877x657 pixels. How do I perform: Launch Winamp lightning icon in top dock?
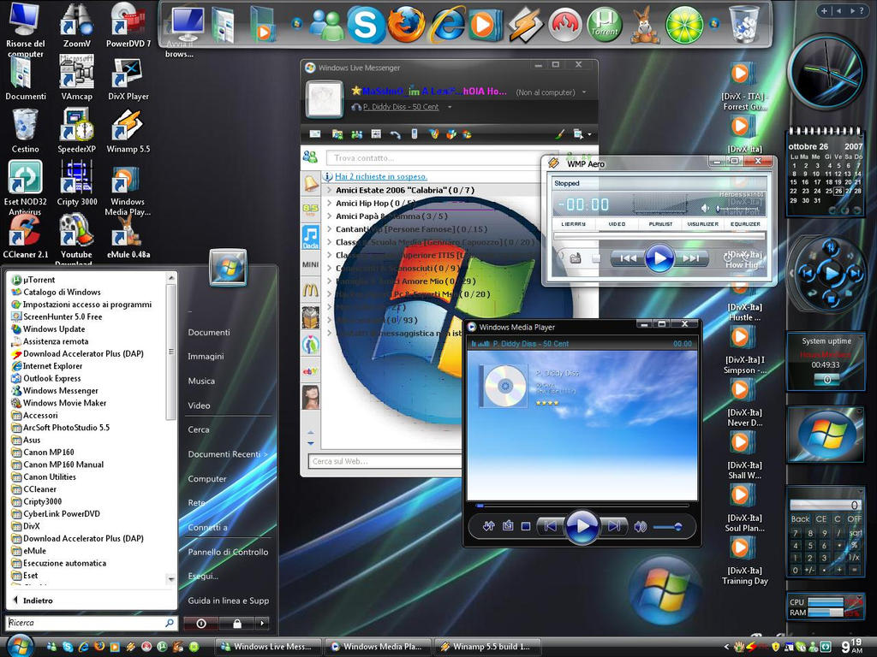click(525, 24)
